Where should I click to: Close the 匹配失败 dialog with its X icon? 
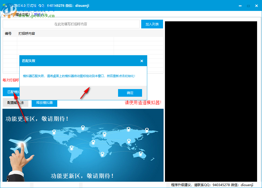pyautogui.click(x=142, y=61)
